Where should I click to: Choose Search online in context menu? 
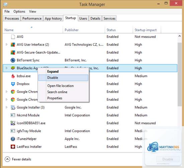click(63, 92)
